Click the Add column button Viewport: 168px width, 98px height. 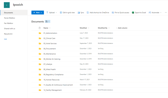122,28
